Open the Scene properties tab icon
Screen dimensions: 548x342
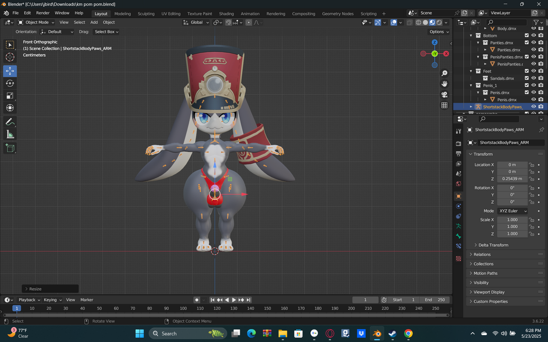coord(459,174)
